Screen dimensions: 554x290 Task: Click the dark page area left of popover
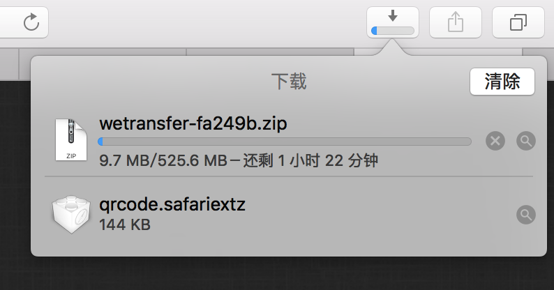point(14,174)
